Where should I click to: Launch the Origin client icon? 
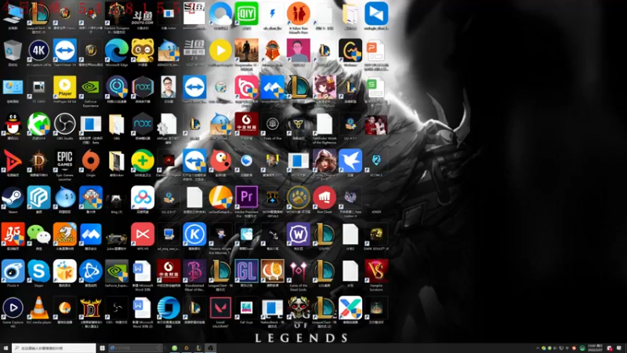coord(91,161)
